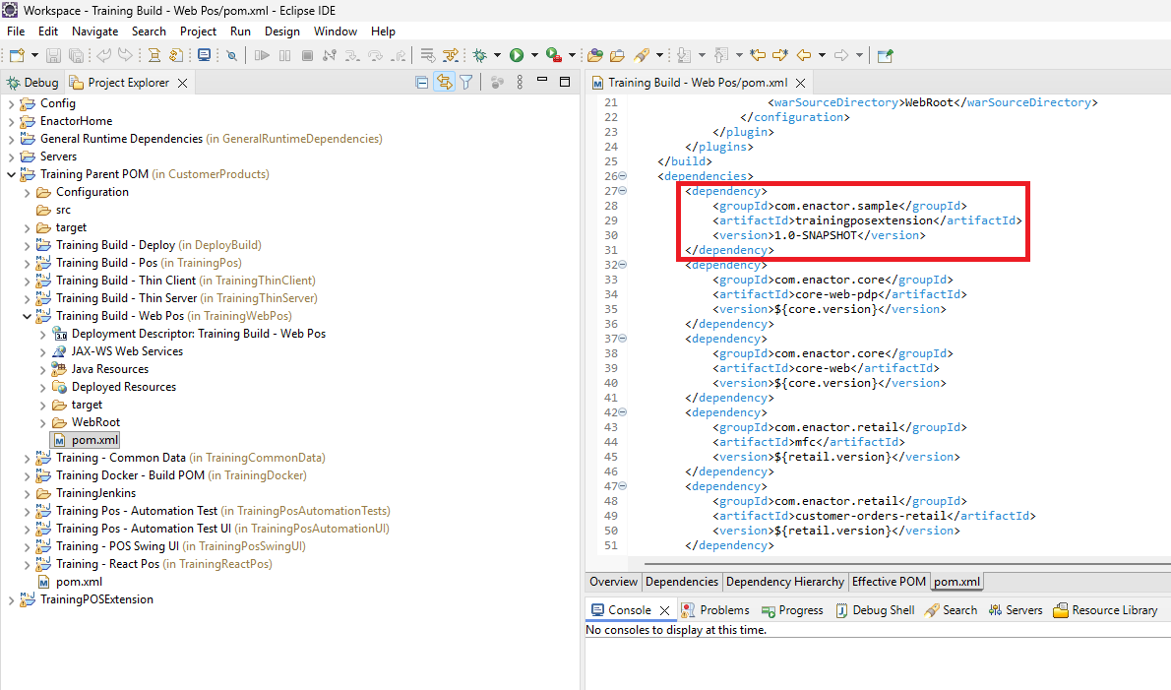Switch to the Effective POM tab
Viewport: 1171px width, 690px height.
coord(889,582)
